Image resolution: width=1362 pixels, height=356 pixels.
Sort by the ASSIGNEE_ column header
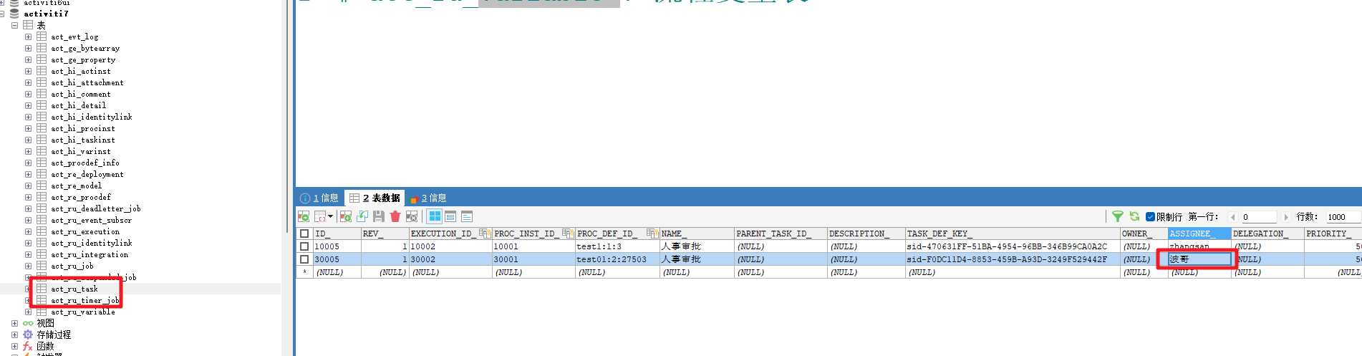tap(1192, 234)
